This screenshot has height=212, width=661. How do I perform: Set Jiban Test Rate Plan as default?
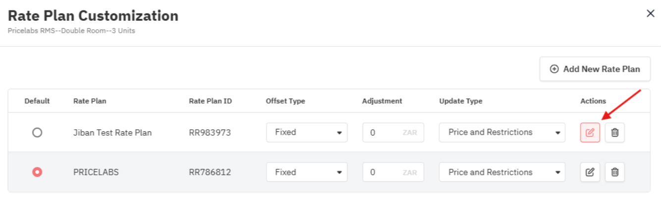37,133
